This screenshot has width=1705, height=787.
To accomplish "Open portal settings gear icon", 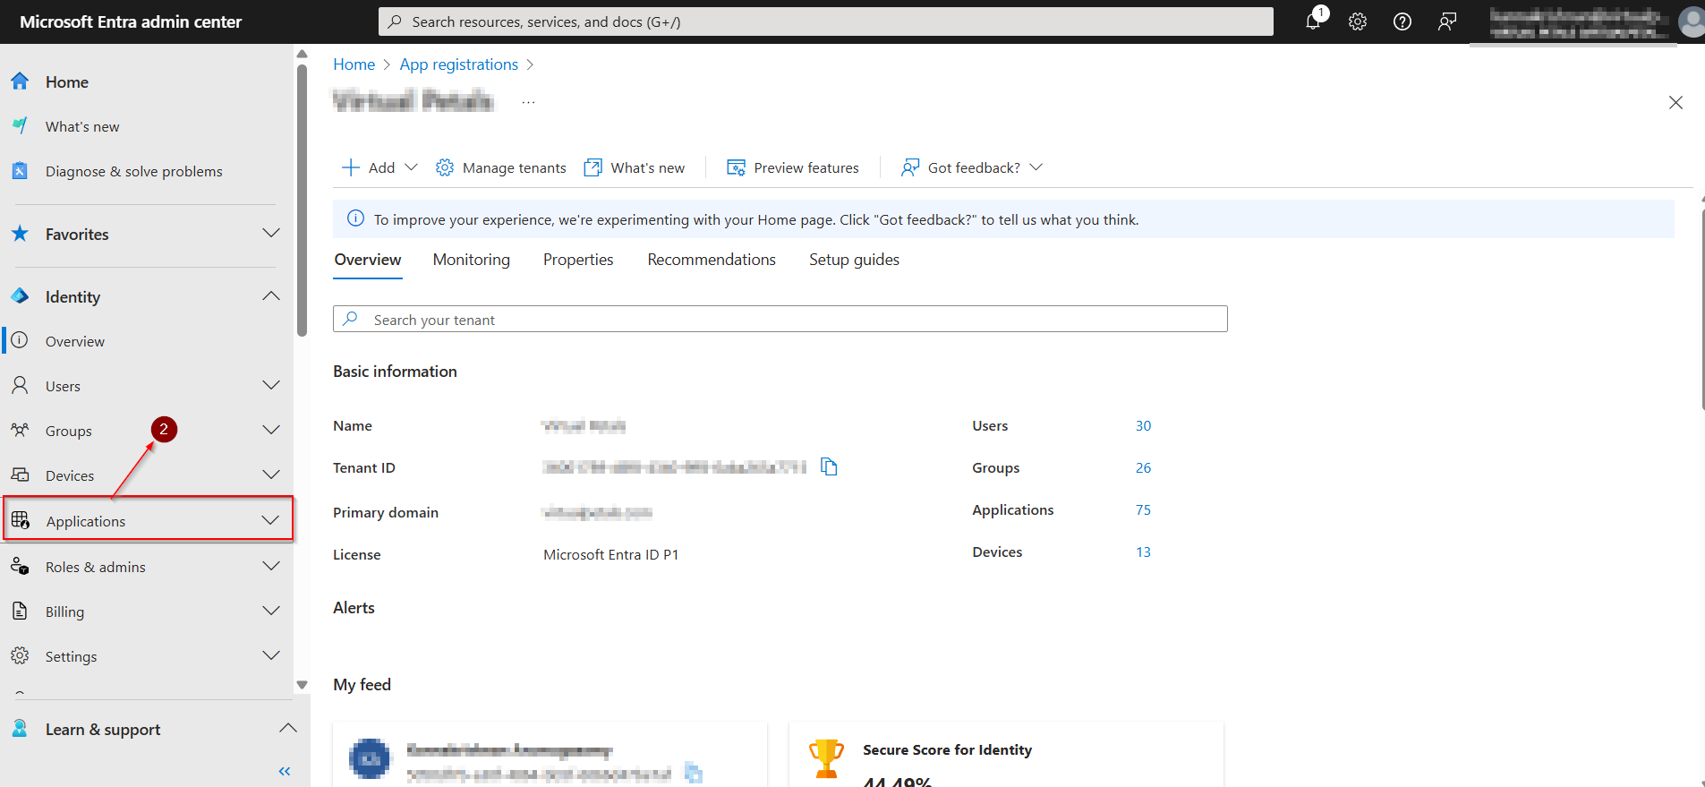I will [1358, 21].
